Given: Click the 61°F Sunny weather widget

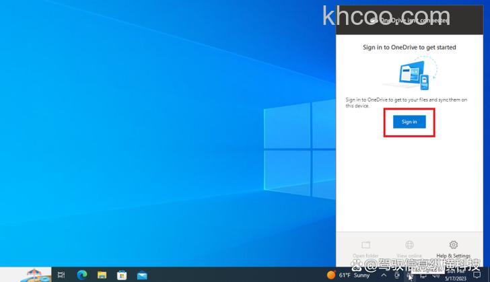Looking at the screenshot, I should (x=349, y=275).
